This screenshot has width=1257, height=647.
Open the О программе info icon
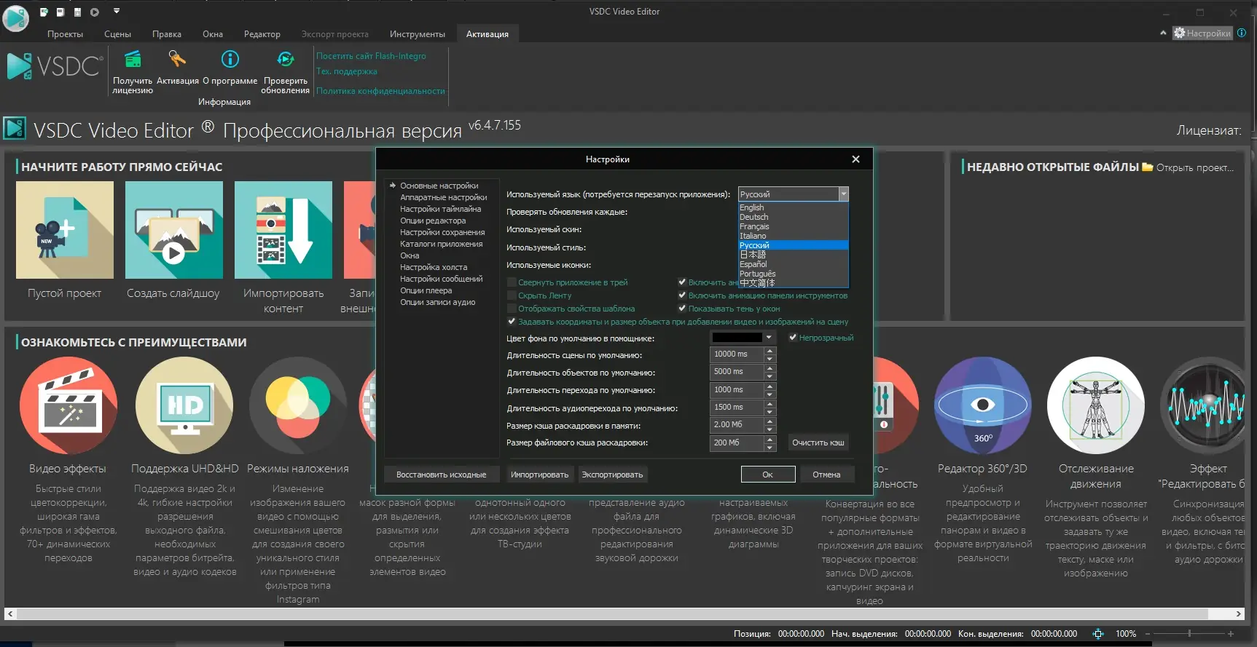click(230, 59)
